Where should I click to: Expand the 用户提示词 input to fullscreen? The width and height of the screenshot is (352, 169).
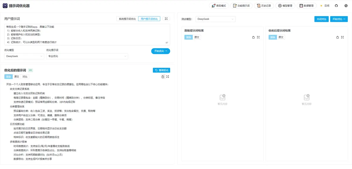(x=166, y=19)
